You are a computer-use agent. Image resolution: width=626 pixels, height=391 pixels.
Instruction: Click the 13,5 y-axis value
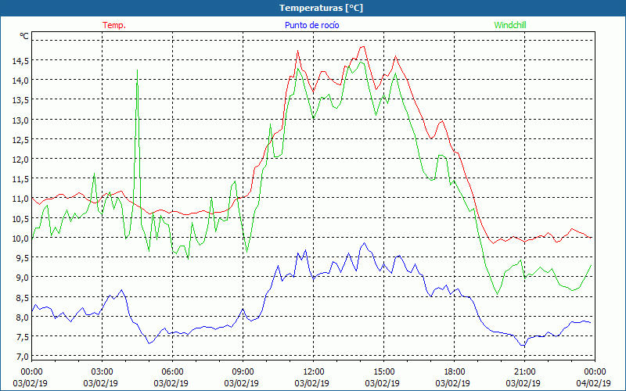click(x=19, y=100)
